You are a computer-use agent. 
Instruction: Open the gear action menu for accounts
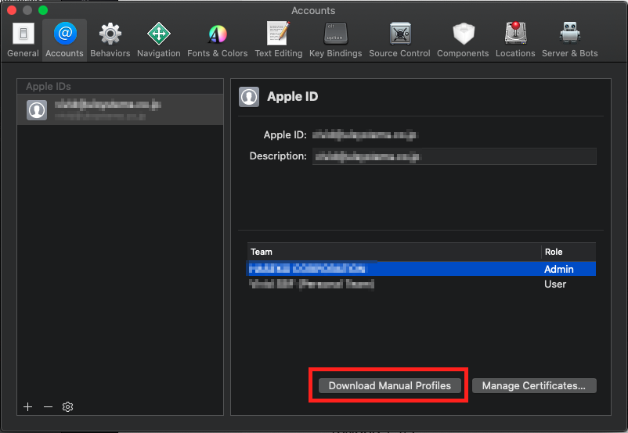click(67, 407)
